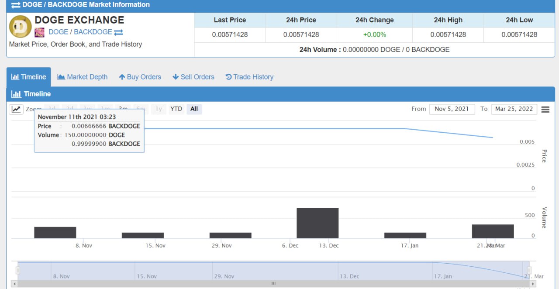This screenshot has height=289, width=559.
Task: Click the 24h Price column header
Action: (x=301, y=20)
